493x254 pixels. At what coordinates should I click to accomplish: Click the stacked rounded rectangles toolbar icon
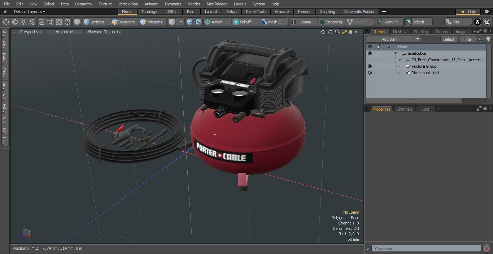click(41, 22)
